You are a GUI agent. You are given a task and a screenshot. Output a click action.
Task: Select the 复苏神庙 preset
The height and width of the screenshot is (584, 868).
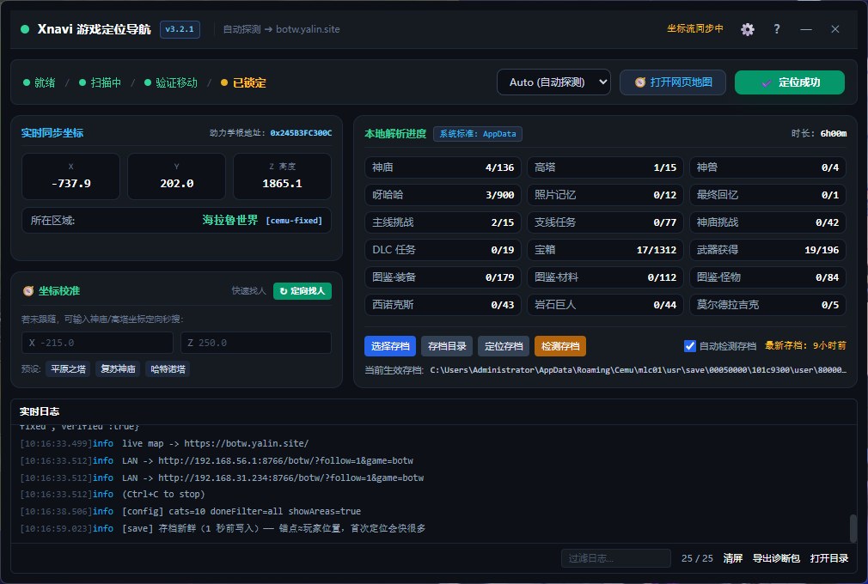tap(118, 369)
